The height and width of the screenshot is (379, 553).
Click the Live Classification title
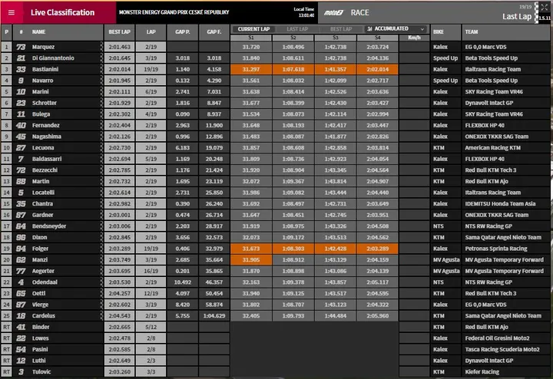62,13
